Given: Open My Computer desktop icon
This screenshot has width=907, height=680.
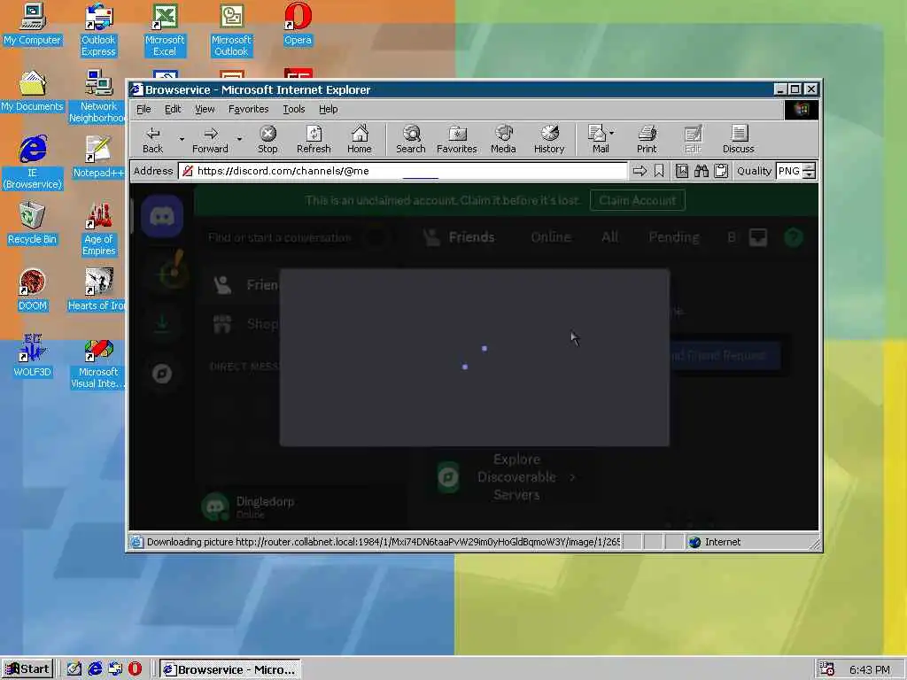Looking at the screenshot, I should [x=32, y=25].
